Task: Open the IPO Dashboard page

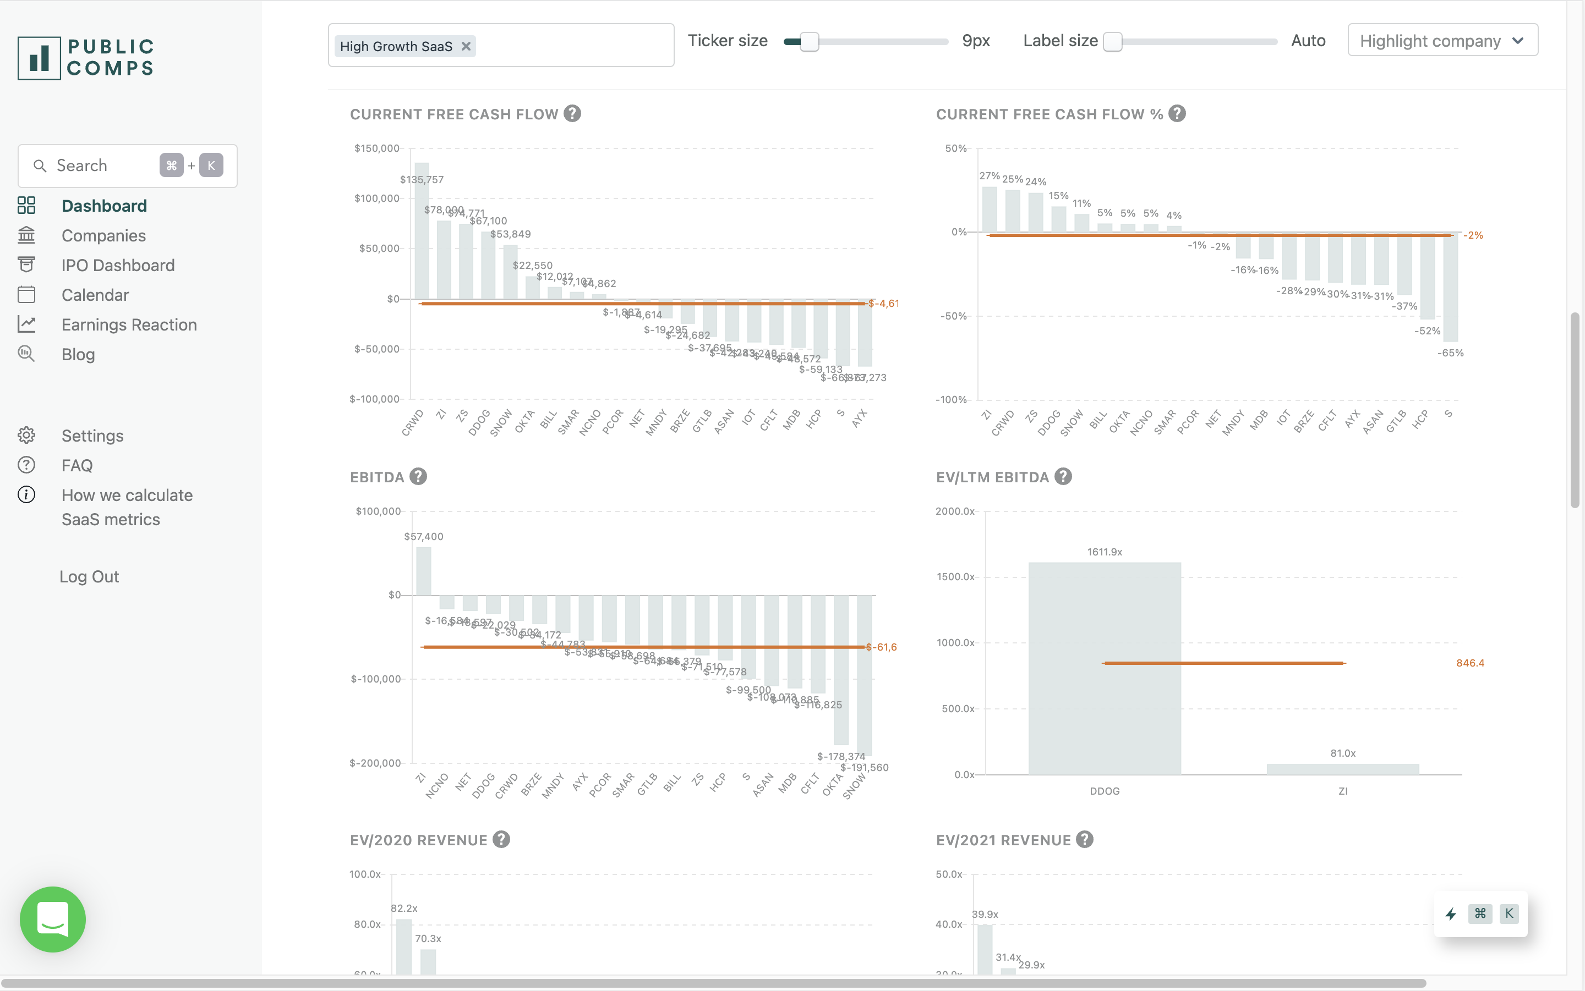Action: [118, 266]
